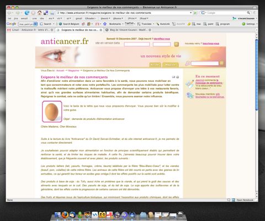Viewport: 265px width, 221px height.
Task: Click the login submit button next to password field
Action: click(x=176, y=44)
